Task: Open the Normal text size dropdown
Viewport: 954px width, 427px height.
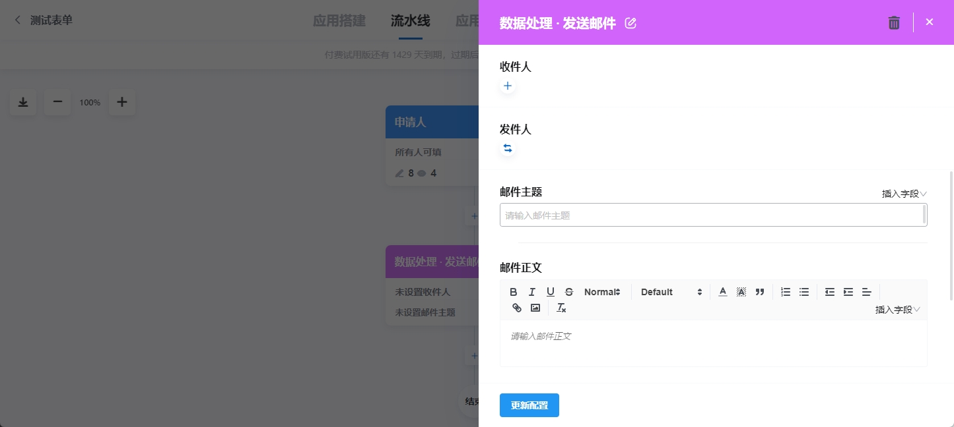Action: 601,292
